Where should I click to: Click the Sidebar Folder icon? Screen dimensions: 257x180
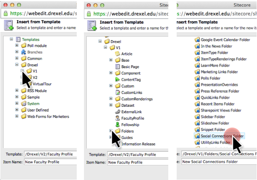197,117
